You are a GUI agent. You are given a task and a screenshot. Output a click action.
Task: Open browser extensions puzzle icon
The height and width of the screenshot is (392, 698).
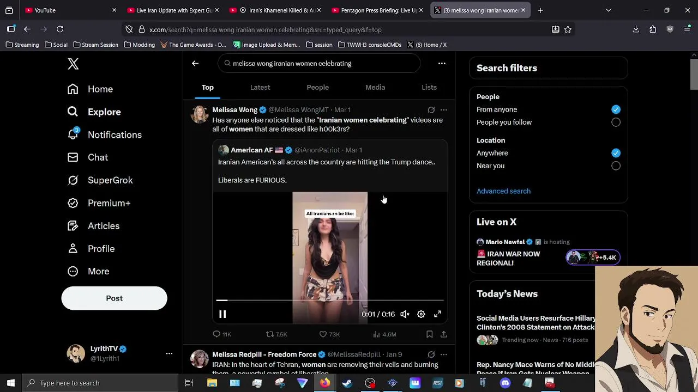coord(653,29)
